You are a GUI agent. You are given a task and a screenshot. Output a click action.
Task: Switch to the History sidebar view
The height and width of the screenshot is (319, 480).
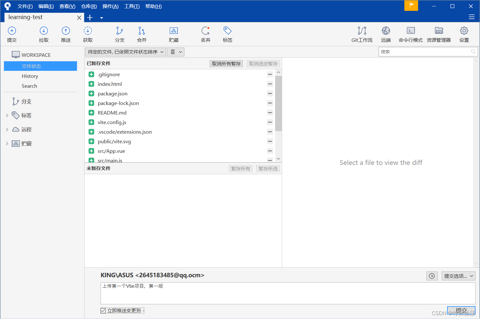point(30,76)
